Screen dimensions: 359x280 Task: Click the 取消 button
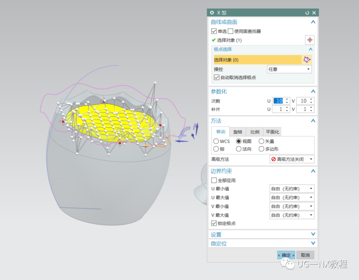(305, 255)
